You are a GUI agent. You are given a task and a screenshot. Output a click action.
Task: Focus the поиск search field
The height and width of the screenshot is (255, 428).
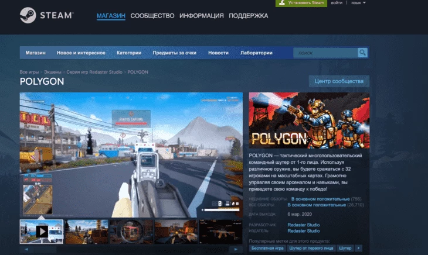pyautogui.click(x=325, y=53)
